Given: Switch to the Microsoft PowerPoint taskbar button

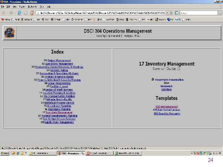Looking at the screenshot, I should [x=100, y=153].
